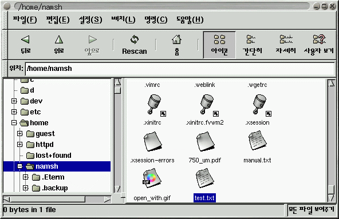Select the etc folder in tree
The image size is (339, 219).
point(31,112)
